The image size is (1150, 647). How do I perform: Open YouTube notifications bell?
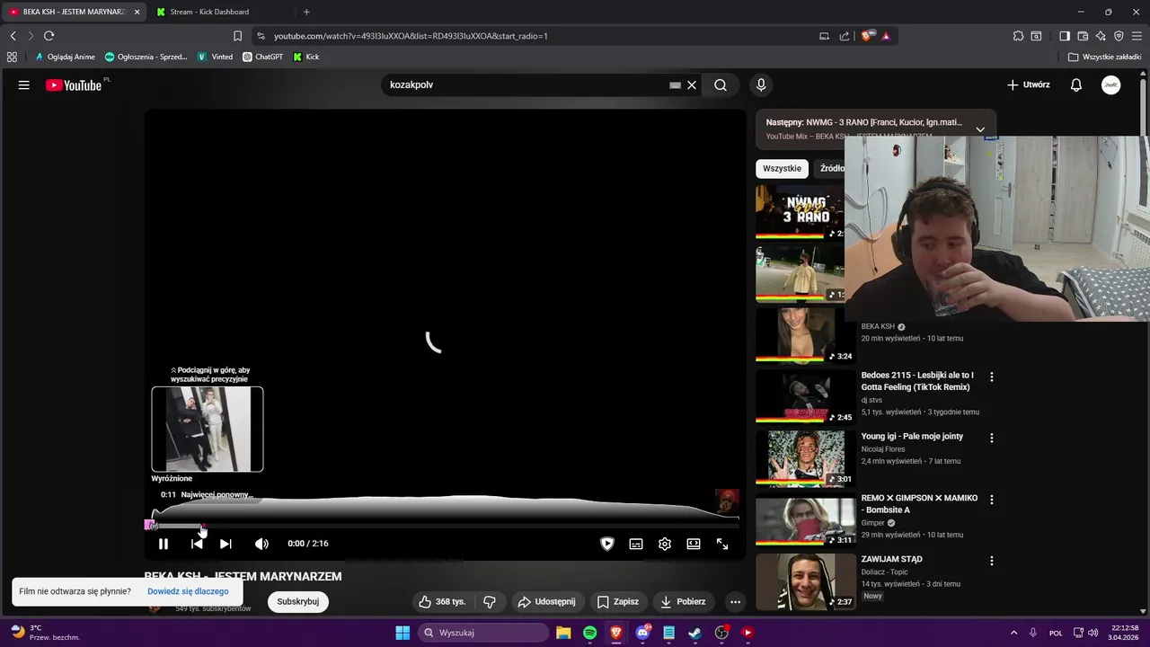(x=1076, y=85)
